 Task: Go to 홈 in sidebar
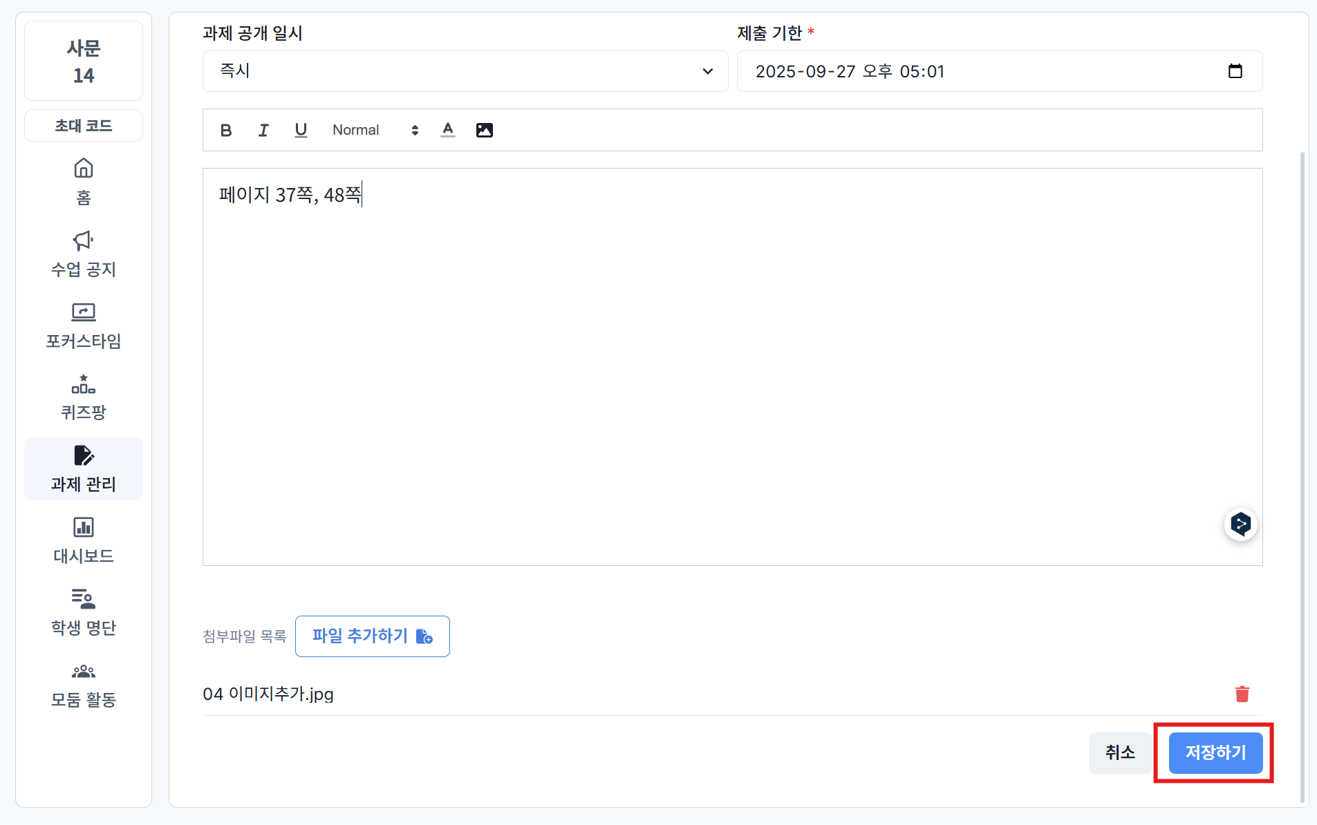(x=84, y=182)
